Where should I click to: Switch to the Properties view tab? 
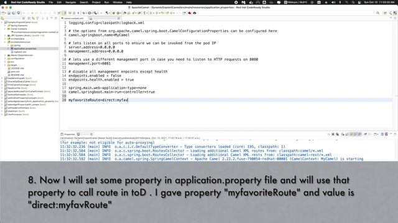coord(68,134)
